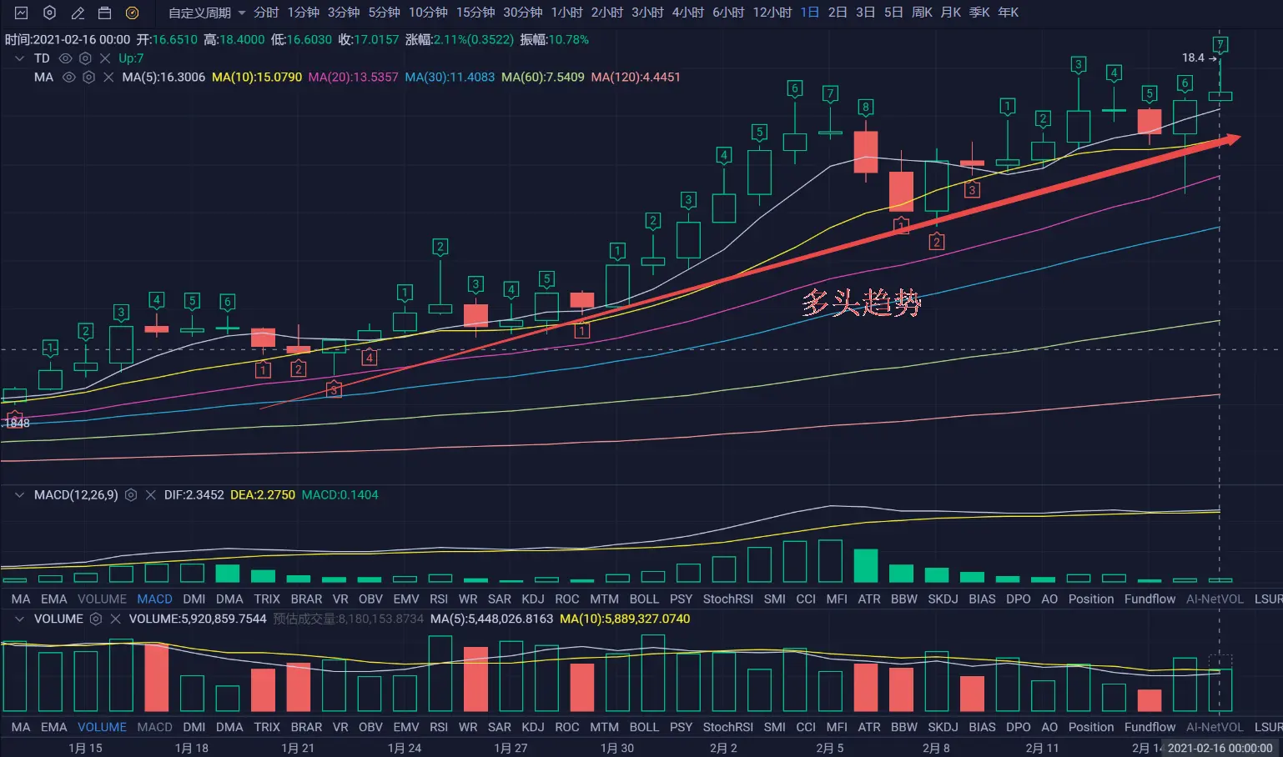Collapse the TD indicator row chevron
Viewport: 1283px width, 757px height.
click(x=19, y=58)
